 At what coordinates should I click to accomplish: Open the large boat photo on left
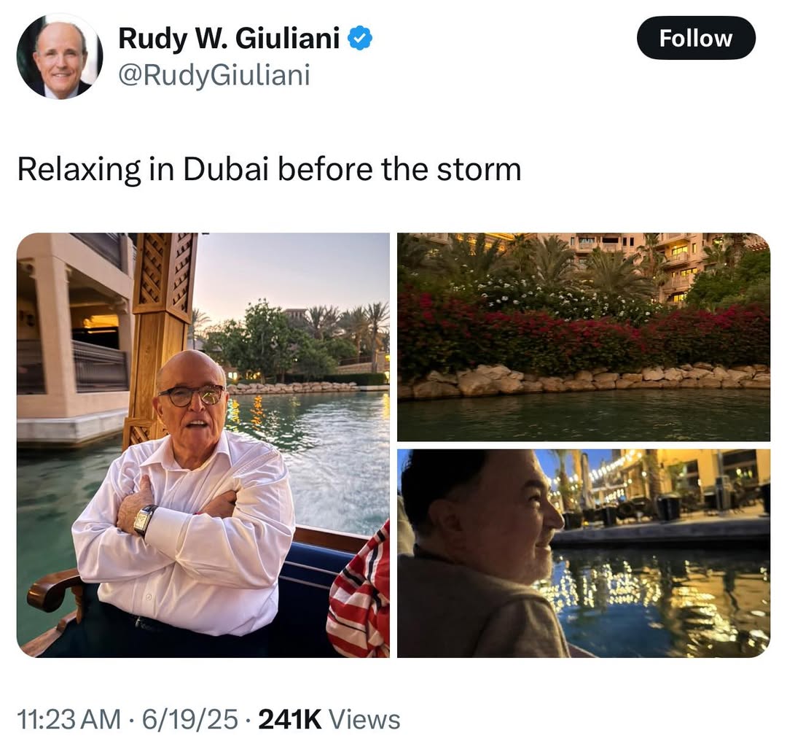pos(203,445)
